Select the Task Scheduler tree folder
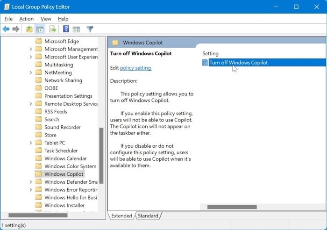The width and height of the screenshot is (327, 230). tap(61, 151)
